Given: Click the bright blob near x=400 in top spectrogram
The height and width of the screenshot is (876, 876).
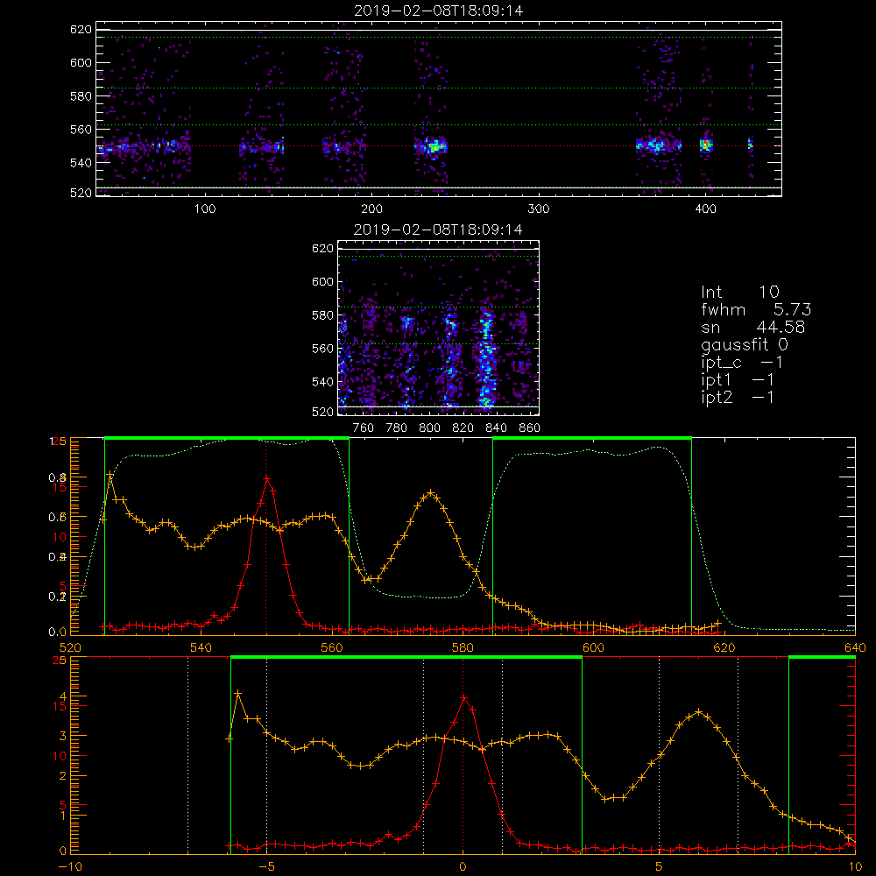Looking at the screenshot, I should [x=706, y=145].
